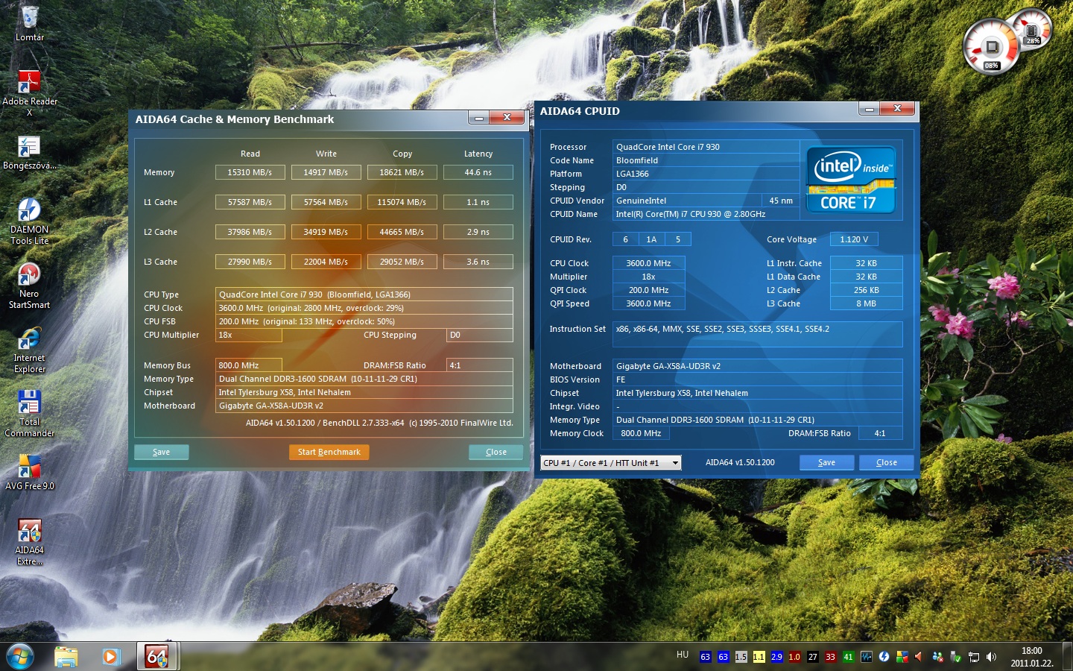1073x671 pixels.
Task: Click the L3 Cache 8 MB value in CPUID
Action: 866,303
